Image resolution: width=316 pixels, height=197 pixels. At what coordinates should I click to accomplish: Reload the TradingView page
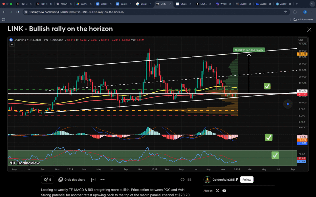[x=18, y=12]
